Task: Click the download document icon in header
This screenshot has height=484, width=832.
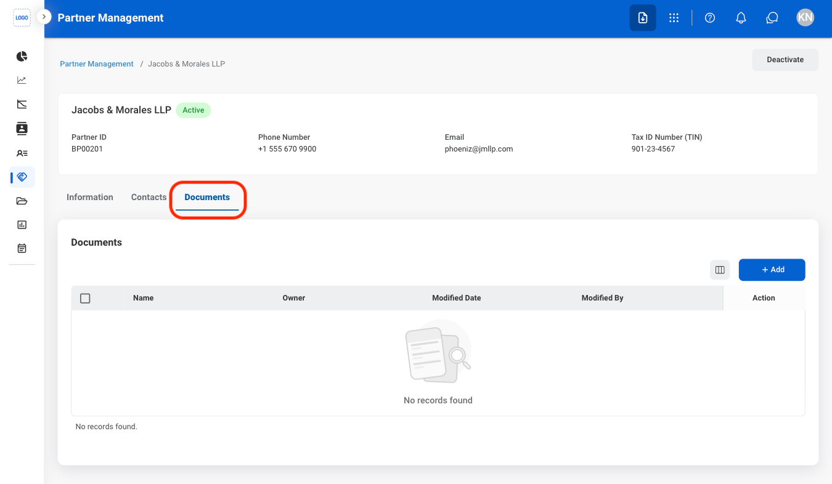Action: (643, 18)
